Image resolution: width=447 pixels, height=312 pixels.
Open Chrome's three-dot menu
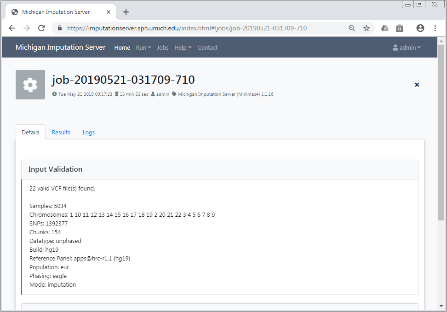coord(435,28)
